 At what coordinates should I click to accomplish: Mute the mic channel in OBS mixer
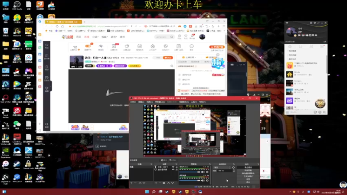[203, 172]
